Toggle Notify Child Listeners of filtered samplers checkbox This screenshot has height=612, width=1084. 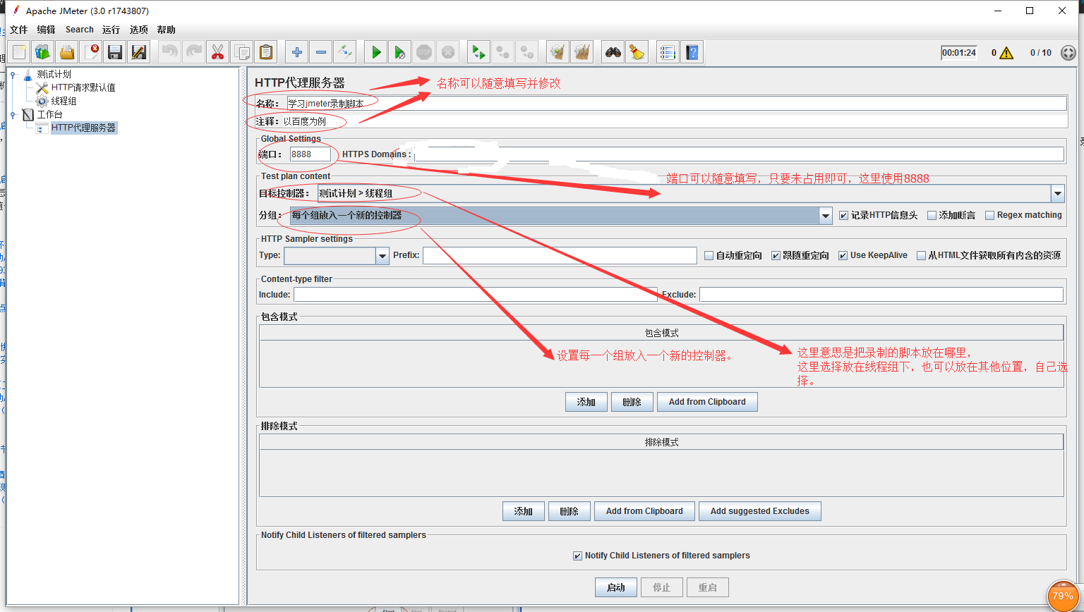coord(578,556)
